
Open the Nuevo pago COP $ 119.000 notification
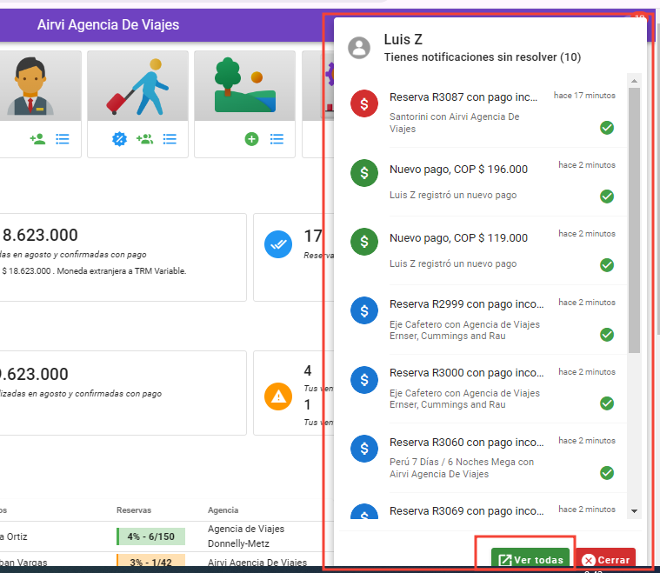tap(458, 238)
